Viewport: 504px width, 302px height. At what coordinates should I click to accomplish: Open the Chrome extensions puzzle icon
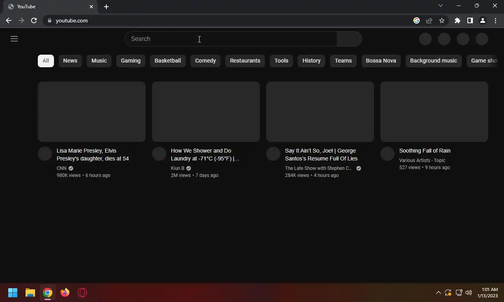(x=457, y=20)
